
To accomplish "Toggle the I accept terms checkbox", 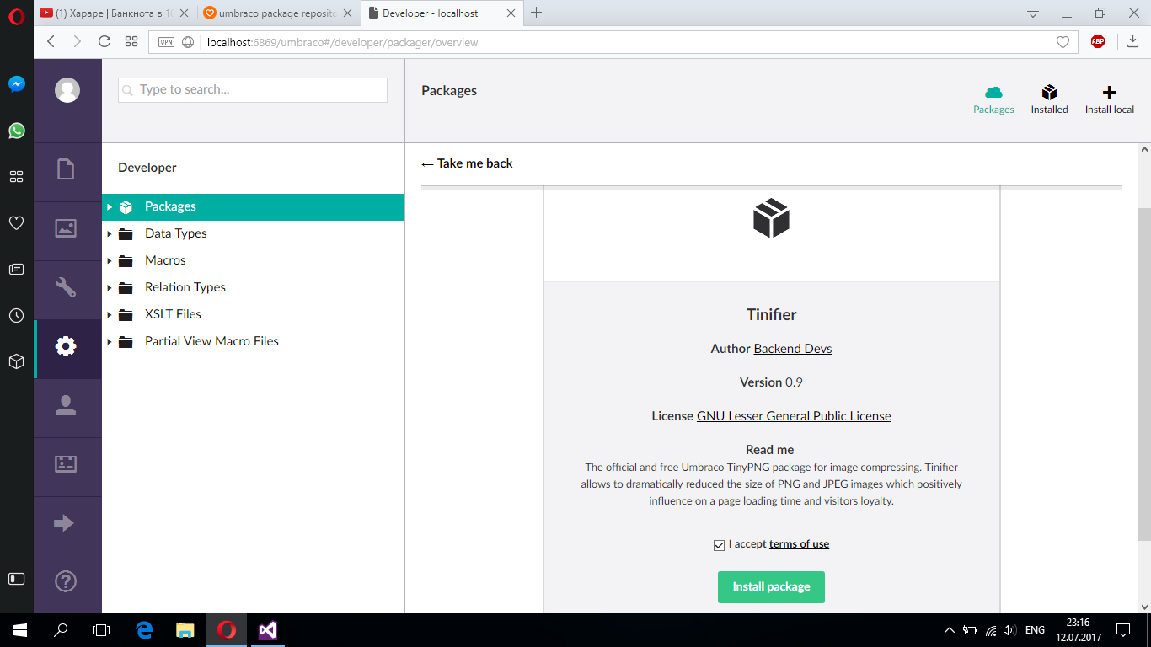I will 719,545.
